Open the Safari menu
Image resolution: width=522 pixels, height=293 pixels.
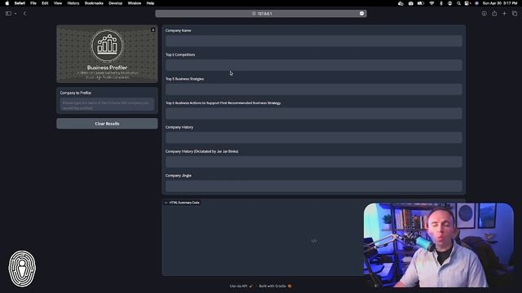tap(20, 3)
